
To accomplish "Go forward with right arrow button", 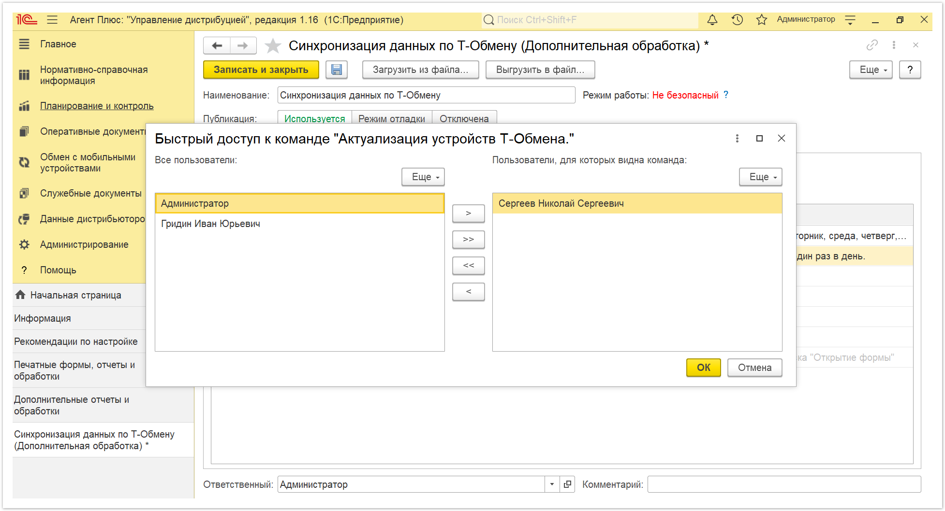I will click(243, 45).
